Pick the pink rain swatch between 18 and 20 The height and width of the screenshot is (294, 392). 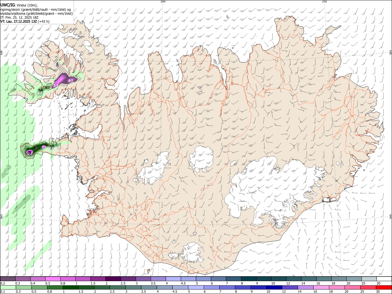click(x=337, y=287)
